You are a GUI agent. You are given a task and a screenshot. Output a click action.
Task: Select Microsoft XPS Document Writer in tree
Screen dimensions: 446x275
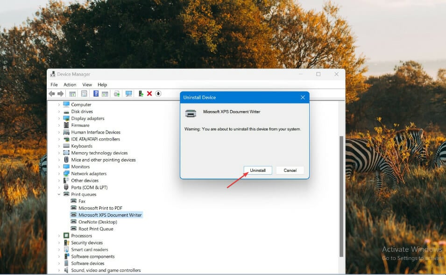tap(110, 215)
